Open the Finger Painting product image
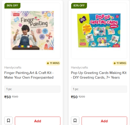This screenshot has width=130, height=125. (32, 30)
